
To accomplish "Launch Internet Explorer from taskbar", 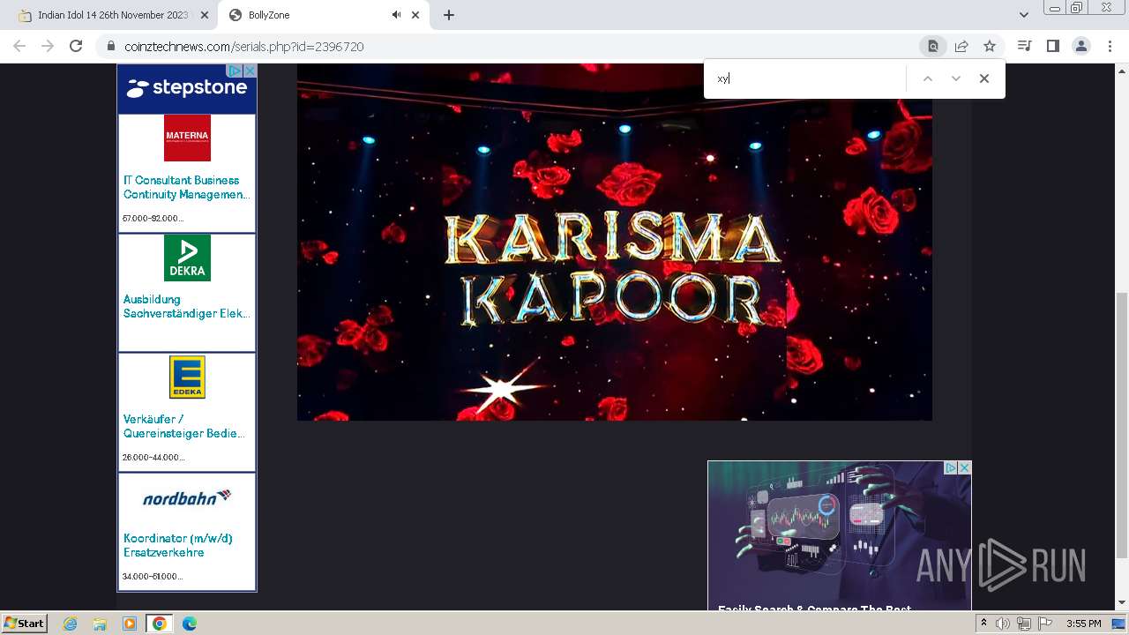I will [x=71, y=624].
